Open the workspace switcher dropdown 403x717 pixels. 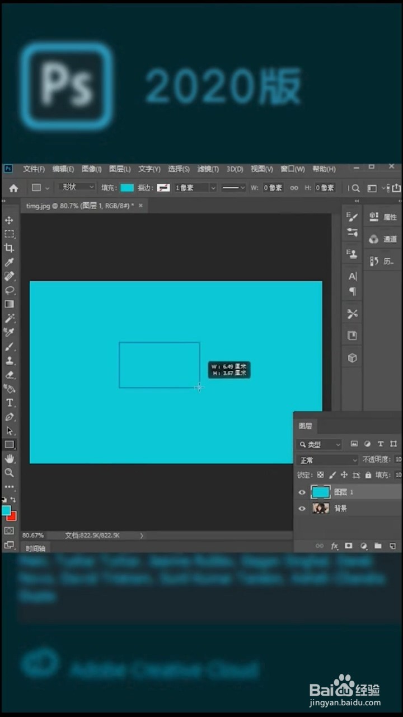coord(376,188)
